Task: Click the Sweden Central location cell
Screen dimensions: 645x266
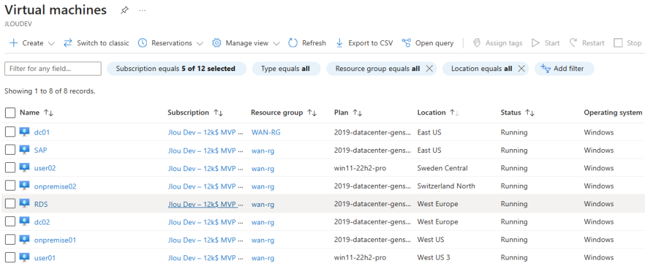Action: (x=442, y=168)
